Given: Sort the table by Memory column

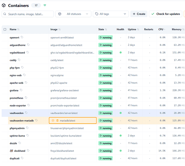Looking at the screenshot, I should pos(178,29).
